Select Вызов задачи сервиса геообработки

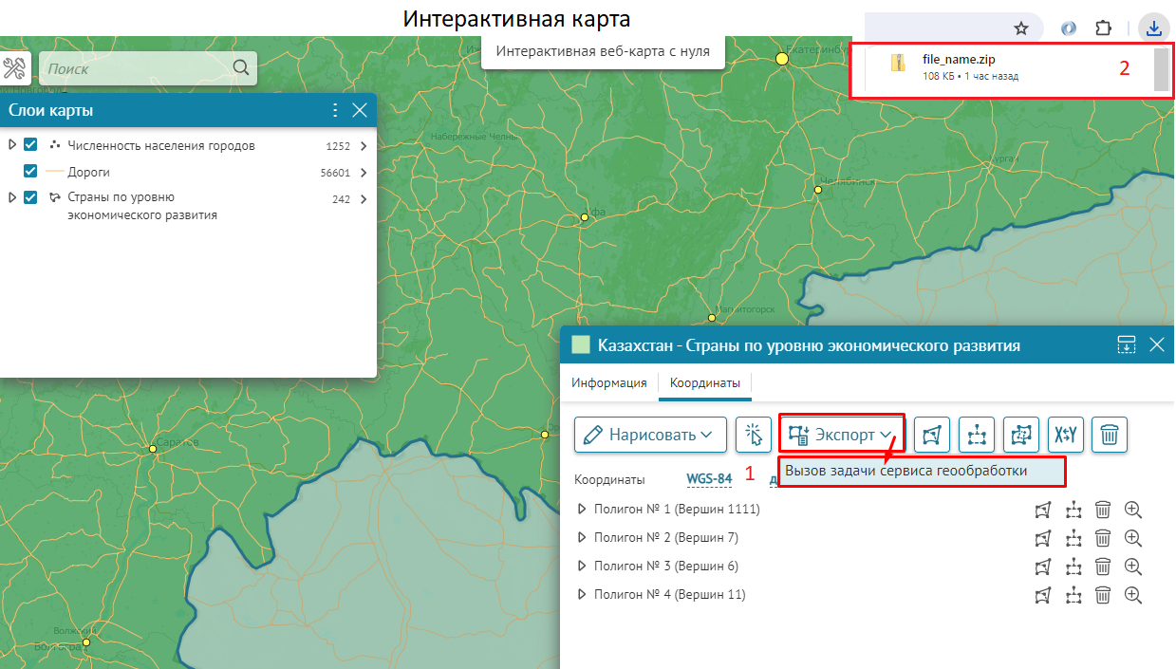point(920,471)
